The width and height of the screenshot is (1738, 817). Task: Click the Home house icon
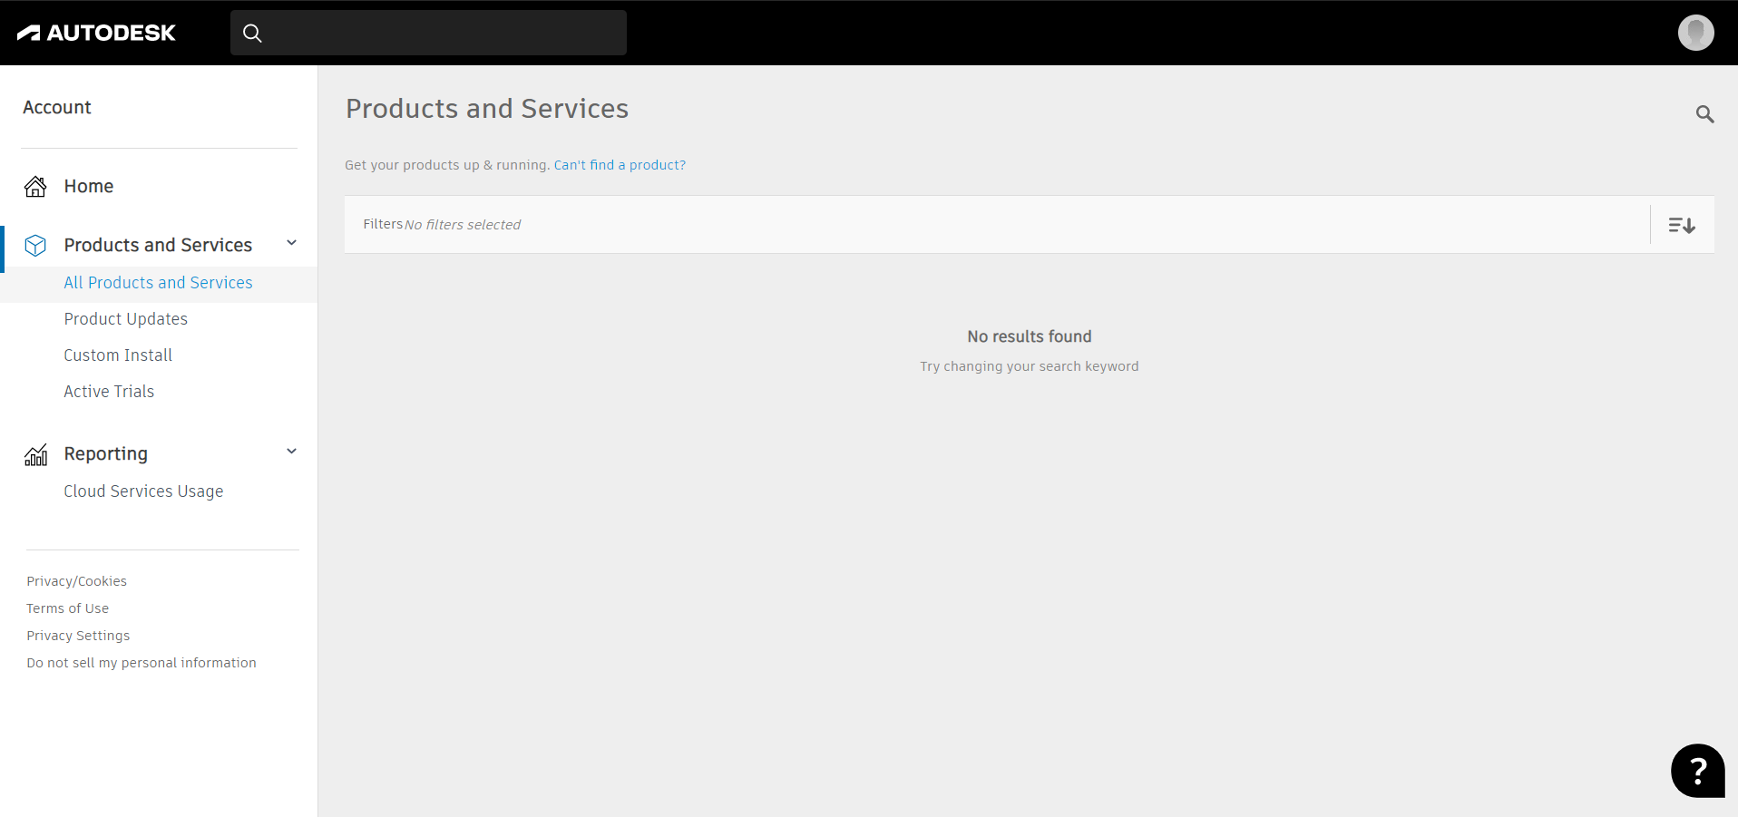coord(35,187)
